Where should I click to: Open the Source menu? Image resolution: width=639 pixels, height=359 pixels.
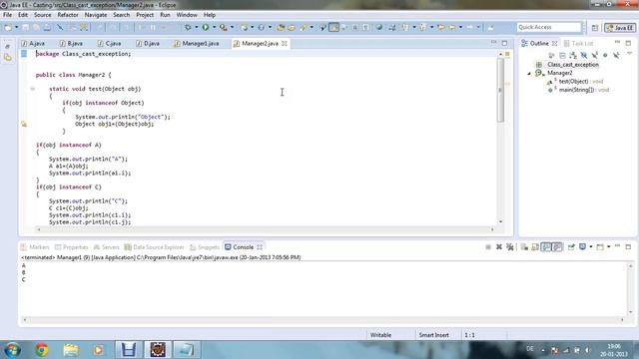(42, 15)
